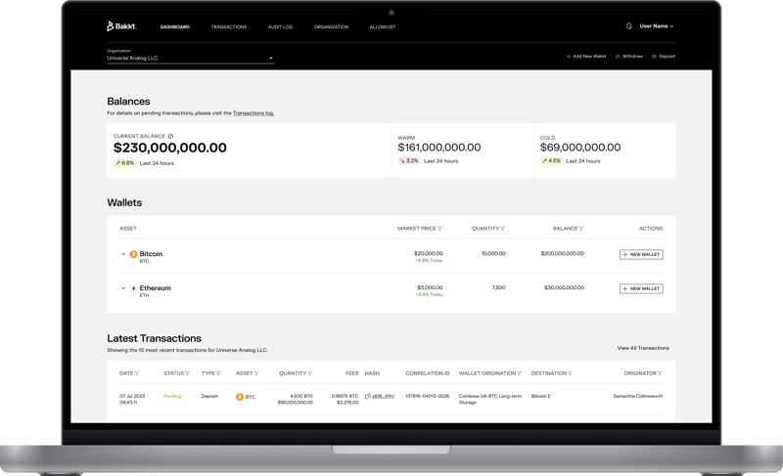The image size is (783, 476).
Task: Click the Correlation ID value
Action: [x=428, y=396]
